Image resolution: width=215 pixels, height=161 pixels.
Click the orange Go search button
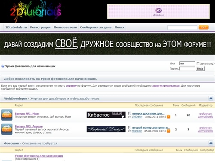[203, 27]
